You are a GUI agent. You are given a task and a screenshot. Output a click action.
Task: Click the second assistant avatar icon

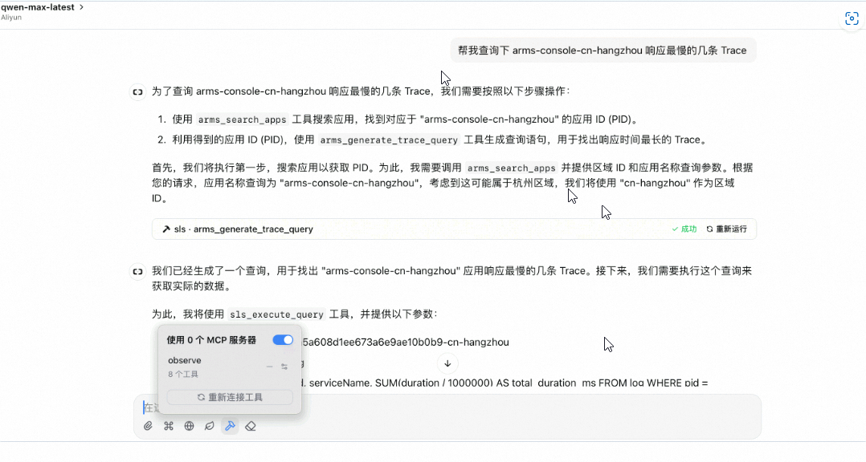coord(137,271)
